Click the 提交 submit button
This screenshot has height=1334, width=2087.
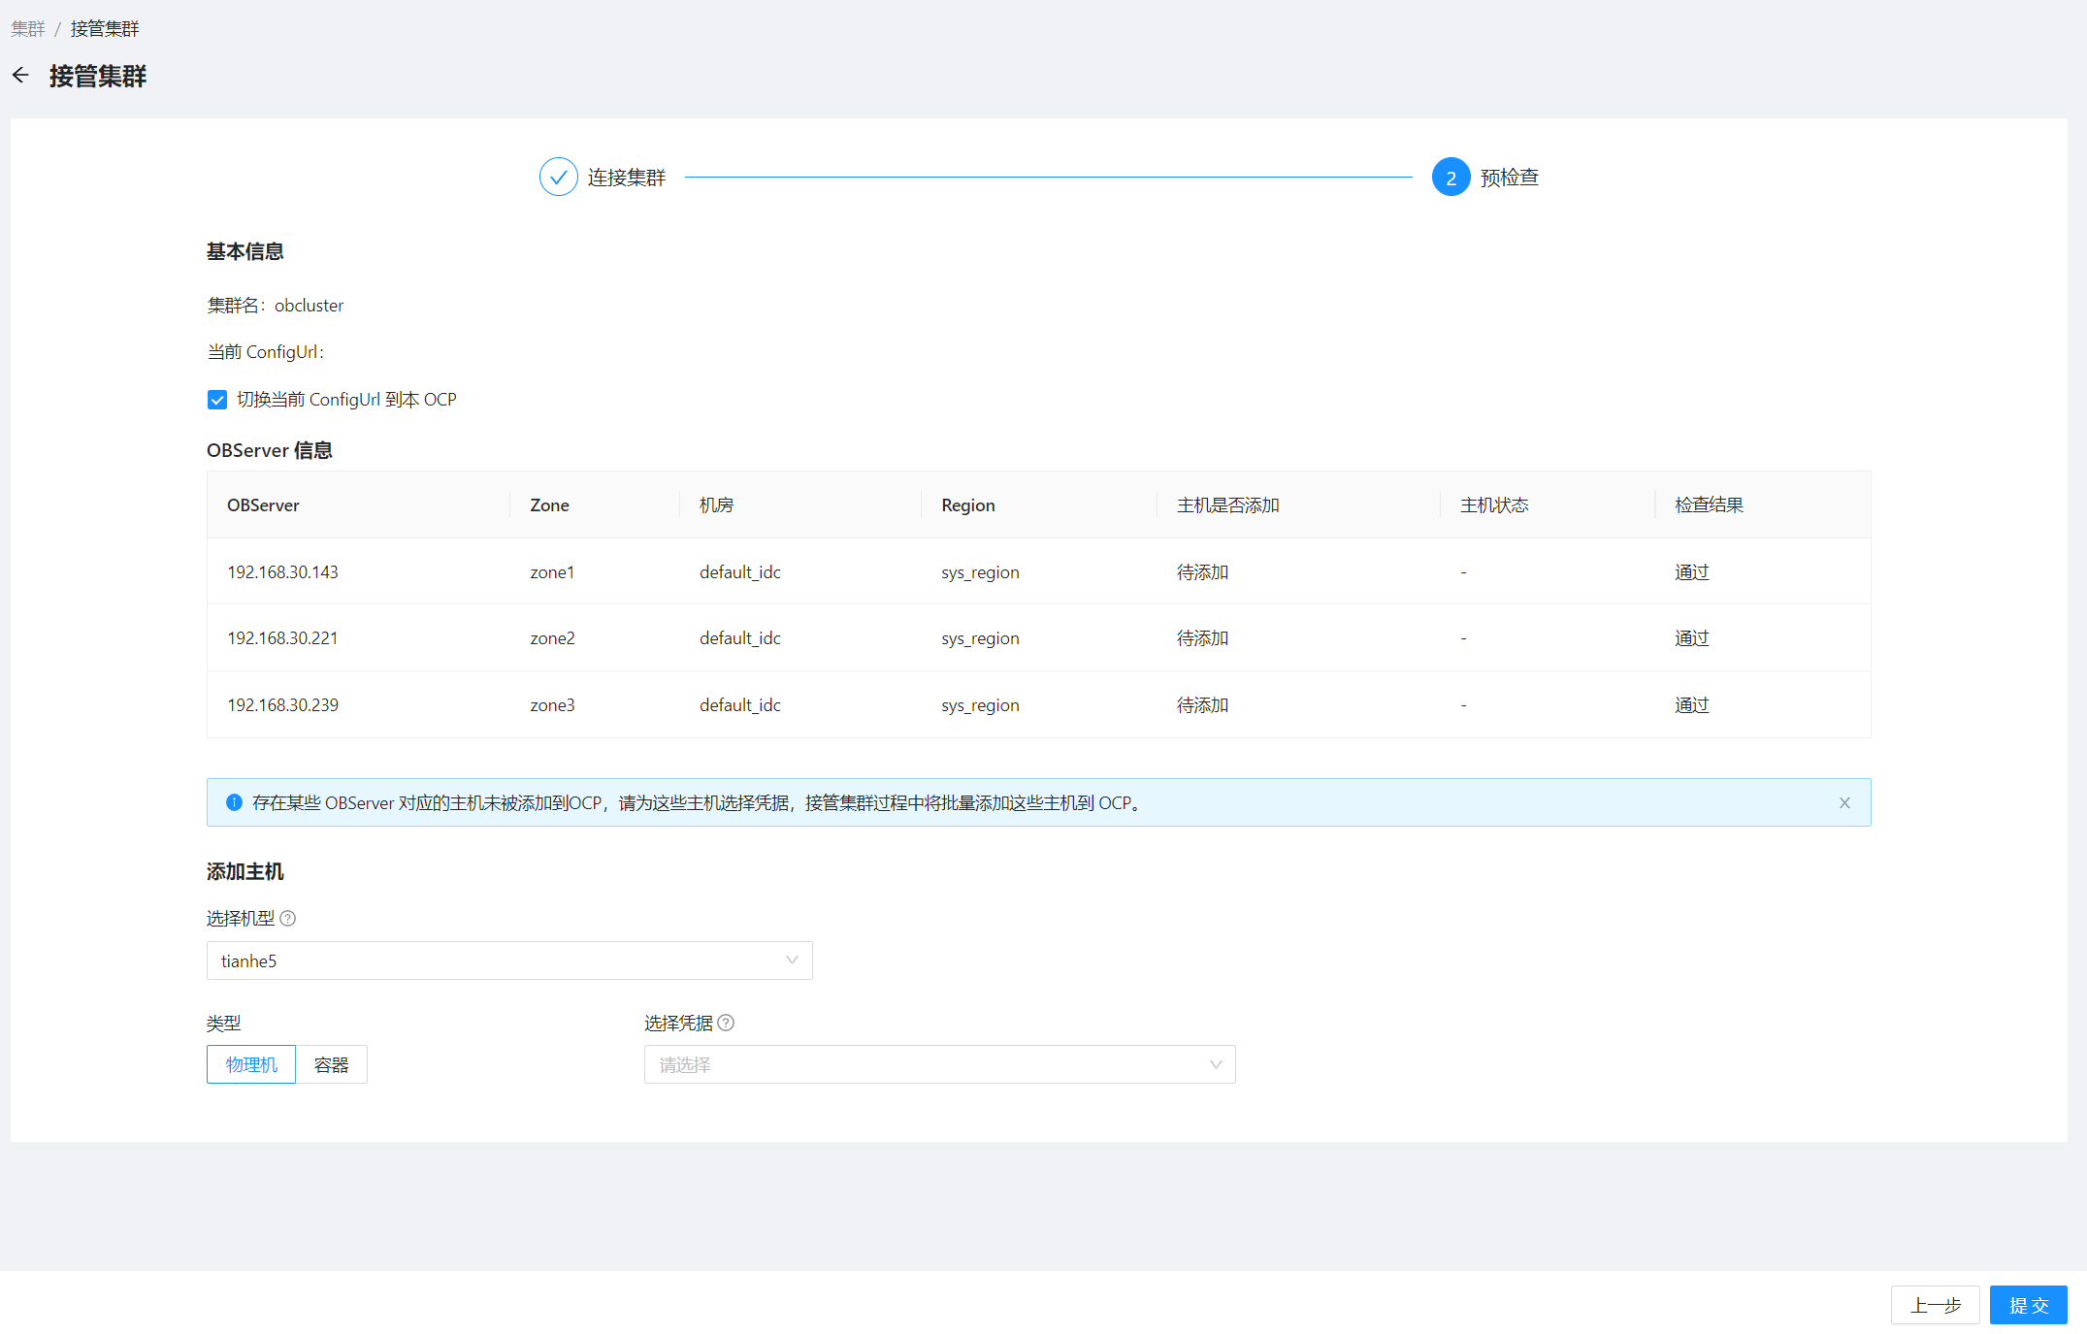[x=2028, y=1305]
